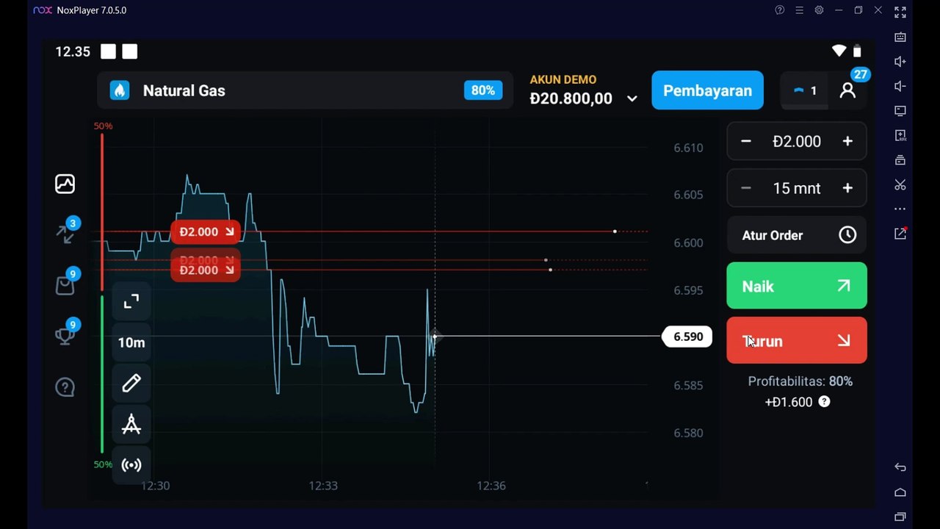
Task: Click the green Naik button
Action: [x=797, y=285]
